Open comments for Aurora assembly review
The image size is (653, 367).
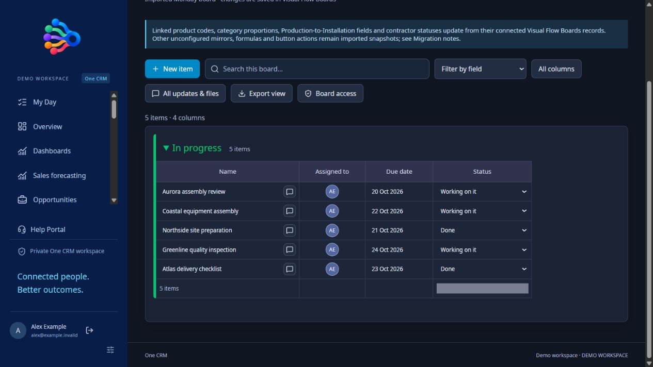[290, 192]
